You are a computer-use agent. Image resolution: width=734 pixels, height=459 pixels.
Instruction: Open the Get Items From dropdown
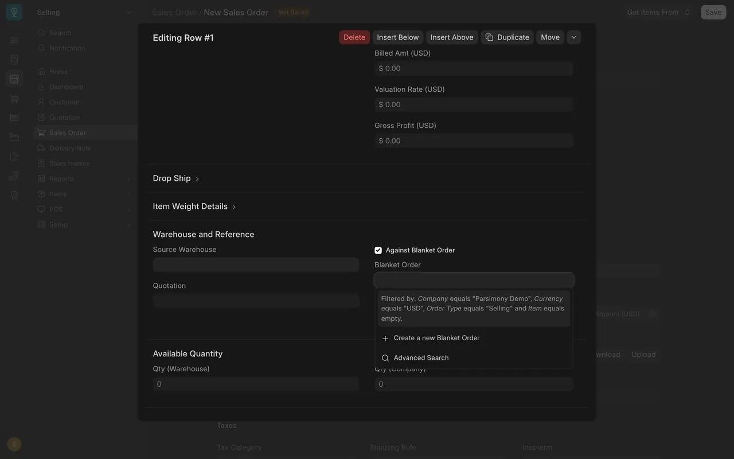tap(658, 12)
